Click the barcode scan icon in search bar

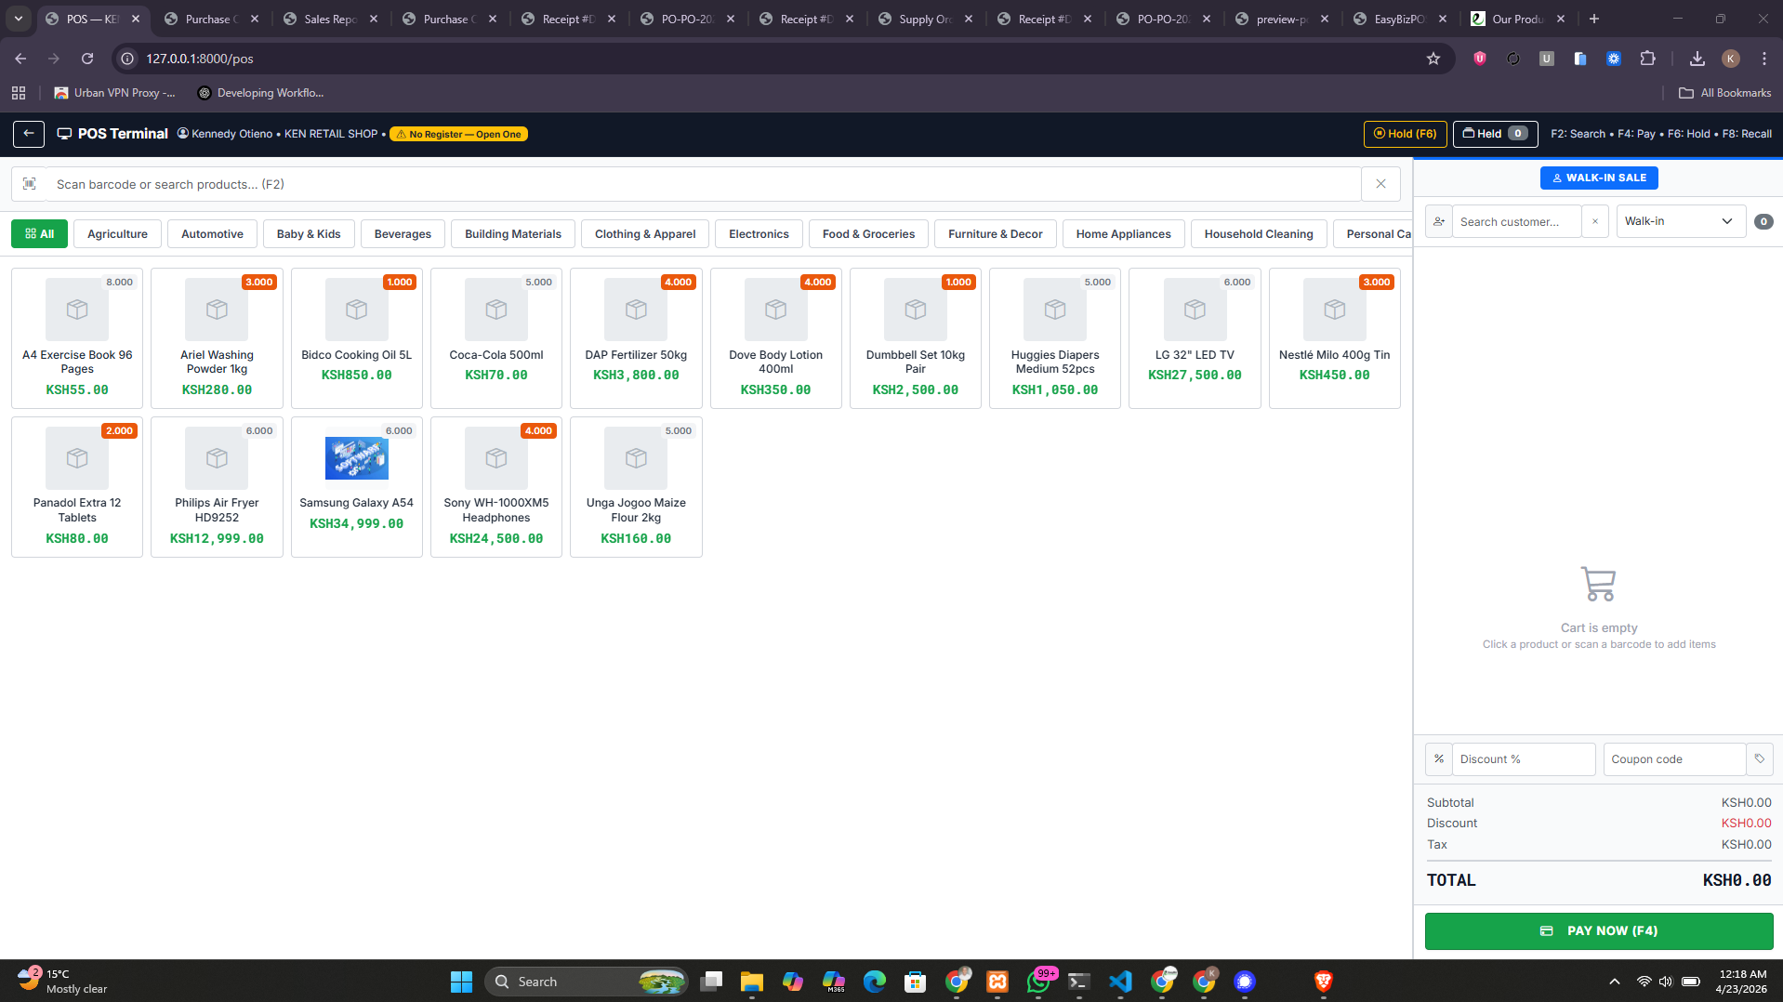click(x=30, y=184)
